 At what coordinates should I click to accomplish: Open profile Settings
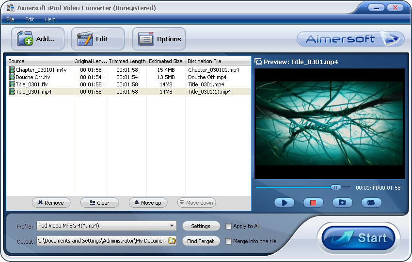(201, 226)
